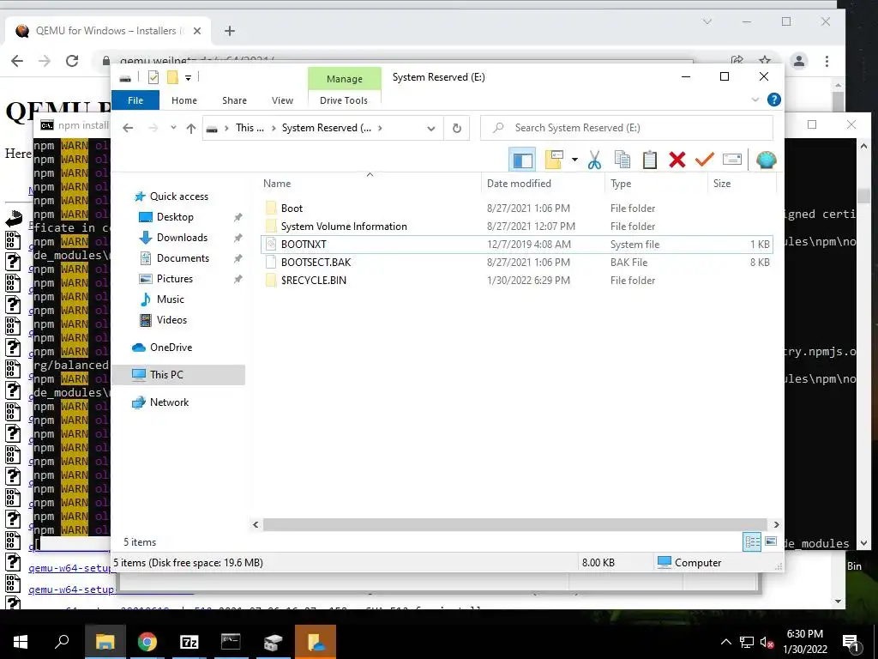The image size is (878, 659).
Task: Refresh the System Reserved folder view
Action: pyautogui.click(x=457, y=129)
